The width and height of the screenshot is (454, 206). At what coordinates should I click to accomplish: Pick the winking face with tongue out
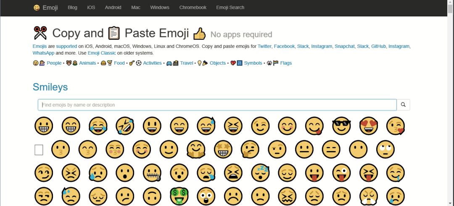coord(341,173)
